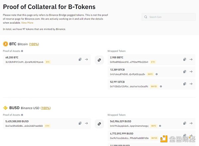Open the BUSD (100%) ratio link
199x146 pixels.
45,108
